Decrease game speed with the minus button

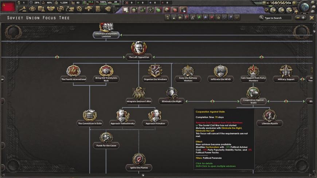264,3
